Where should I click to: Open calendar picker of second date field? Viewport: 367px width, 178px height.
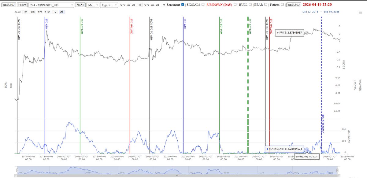coord(164,5)
